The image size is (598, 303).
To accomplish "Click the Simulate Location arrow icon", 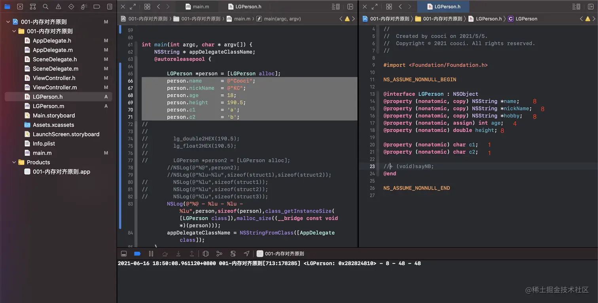I will point(246,254).
